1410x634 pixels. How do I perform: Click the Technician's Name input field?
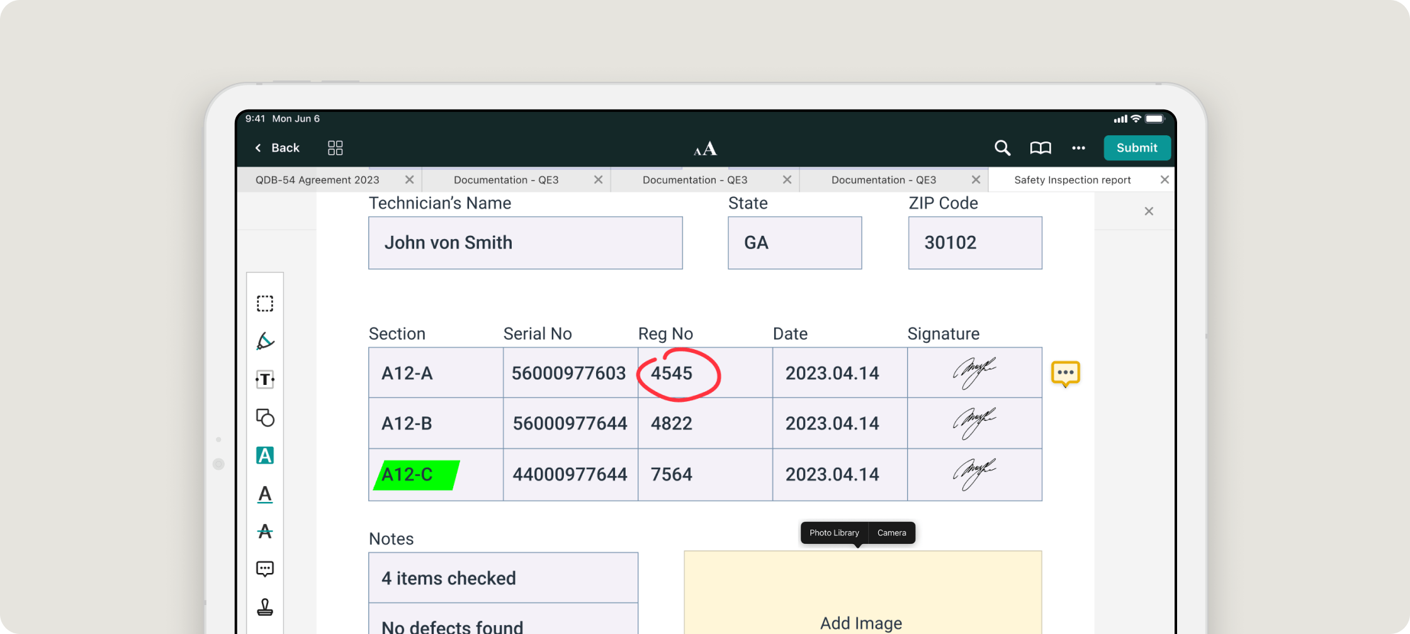[525, 243]
